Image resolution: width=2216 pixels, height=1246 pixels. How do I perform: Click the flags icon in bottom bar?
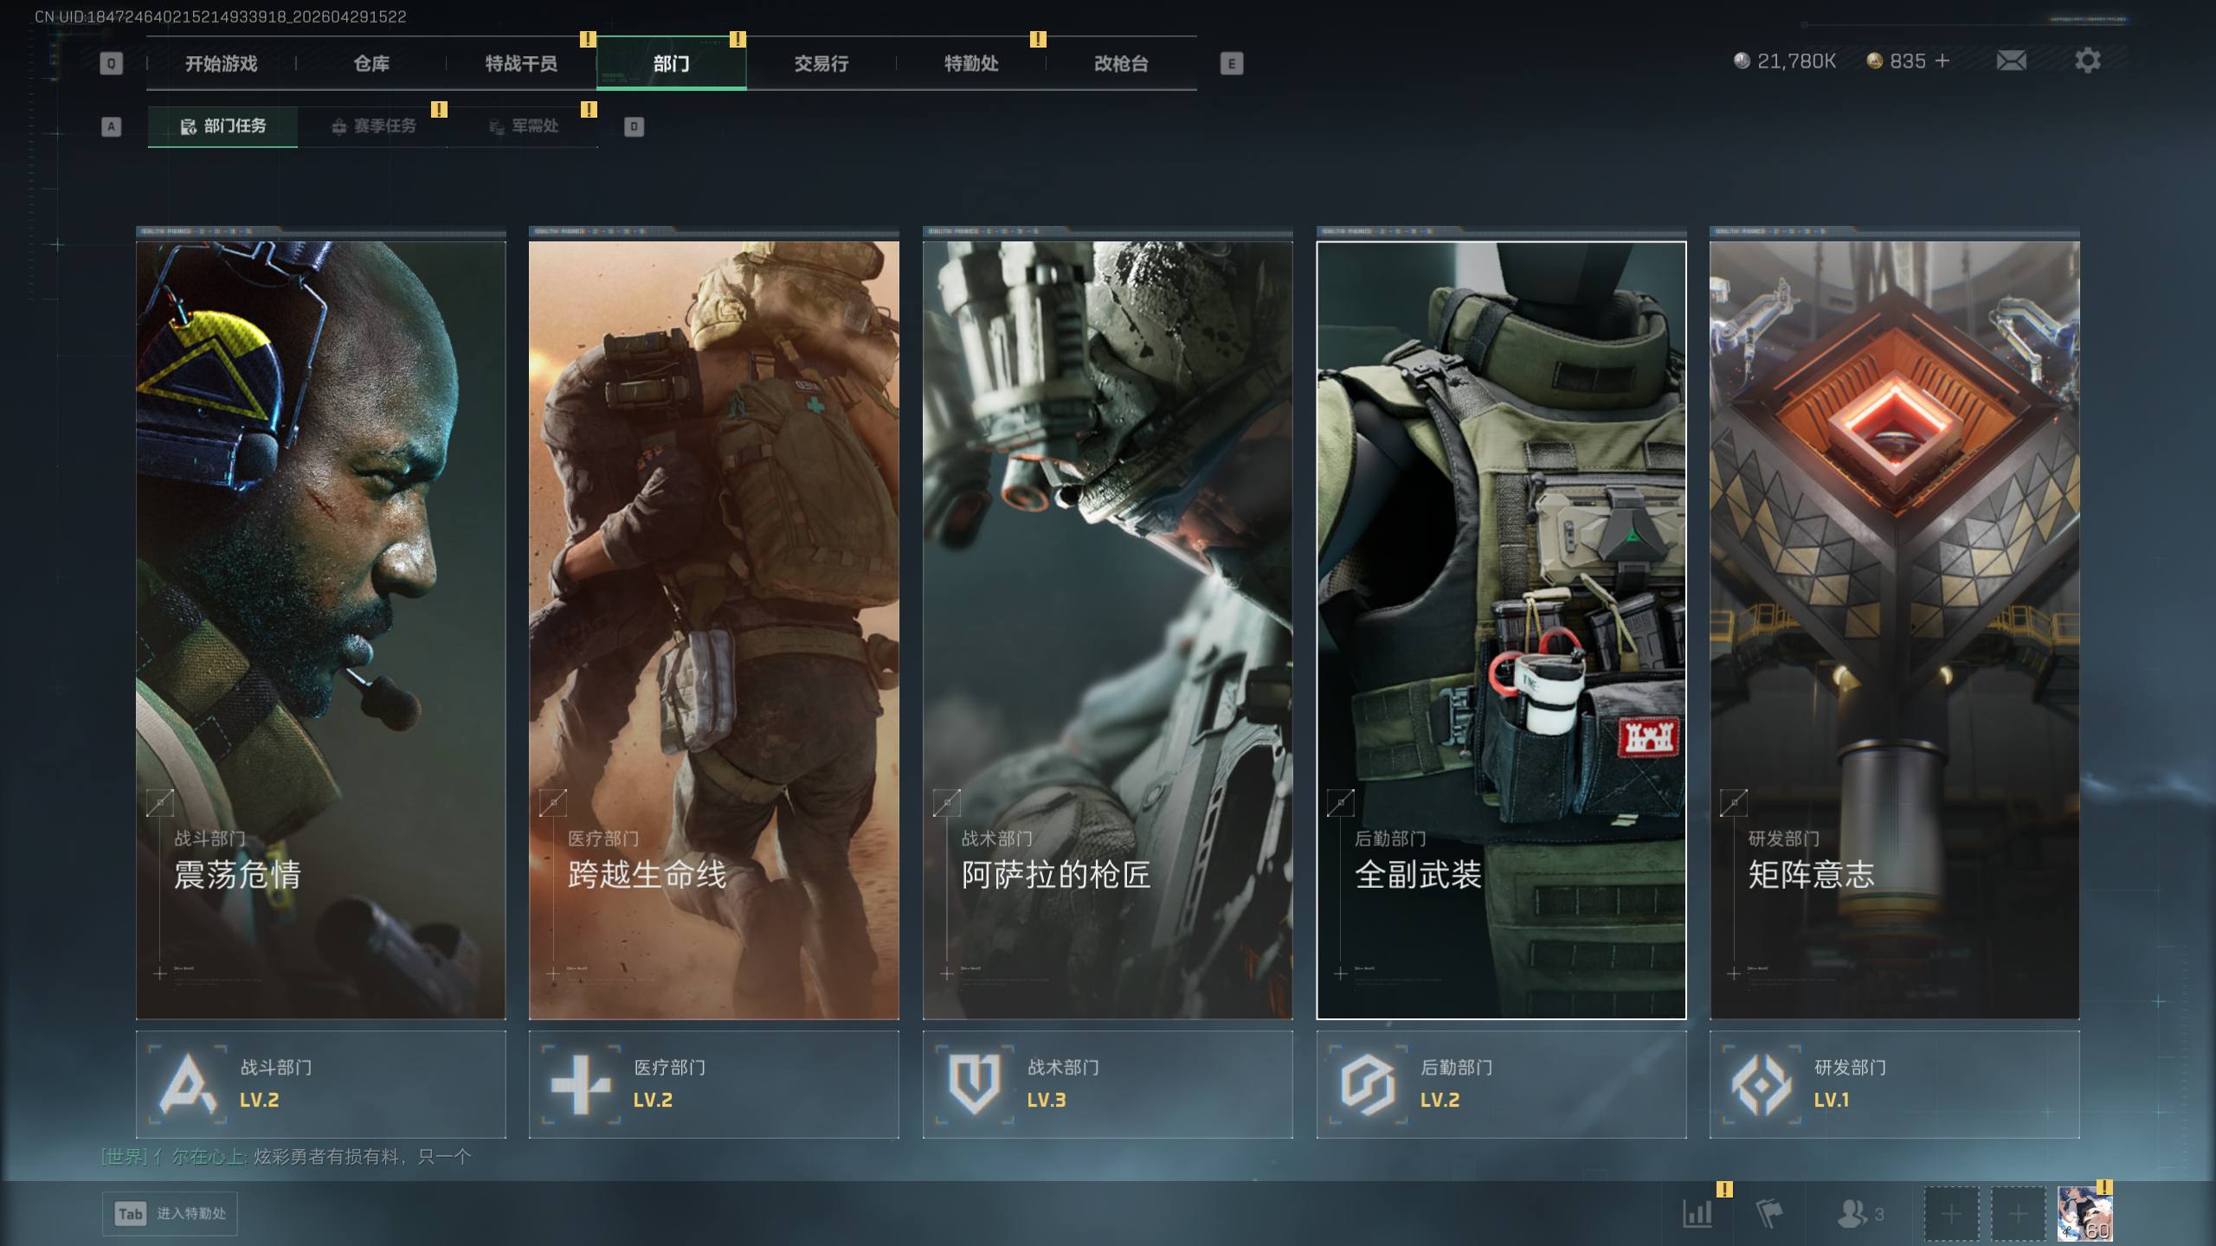[x=1768, y=1213]
